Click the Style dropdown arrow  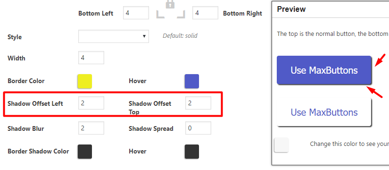(144, 36)
